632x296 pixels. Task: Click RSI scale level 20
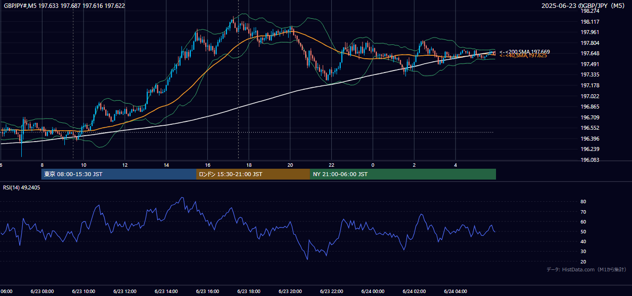tap(583, 261)
